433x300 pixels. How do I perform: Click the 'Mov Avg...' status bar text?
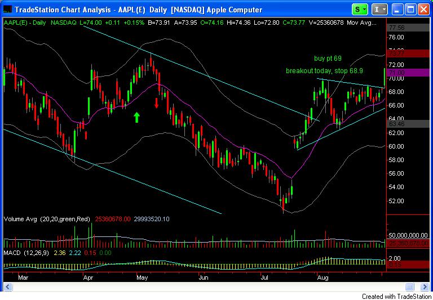pos(362,23)
